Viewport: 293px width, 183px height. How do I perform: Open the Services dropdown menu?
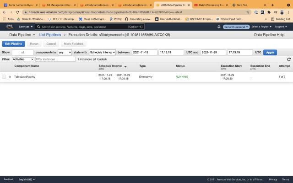[26, 27]
